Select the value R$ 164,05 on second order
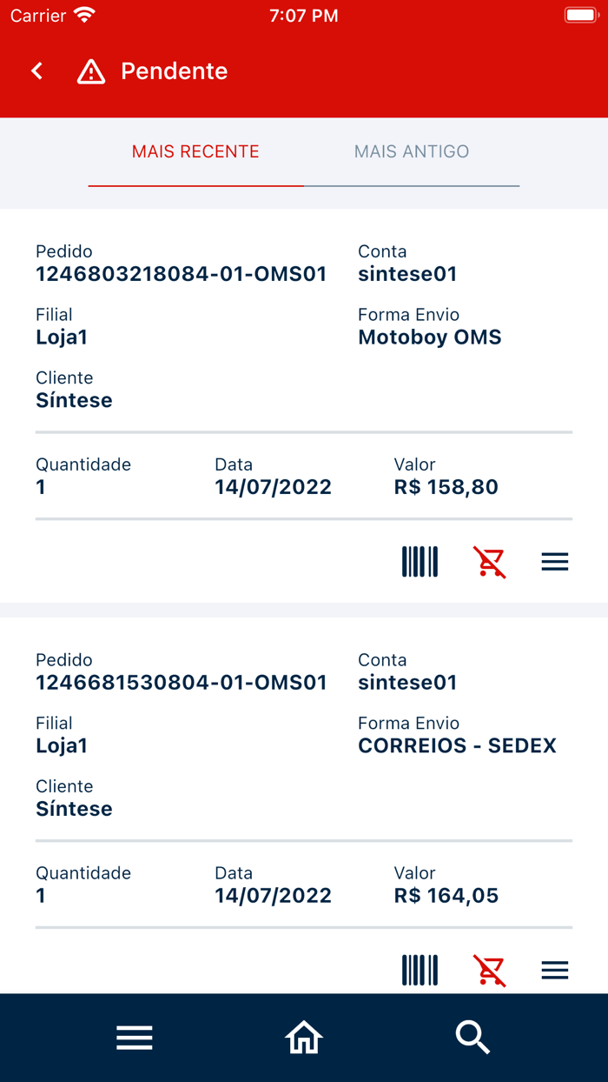 446,895
